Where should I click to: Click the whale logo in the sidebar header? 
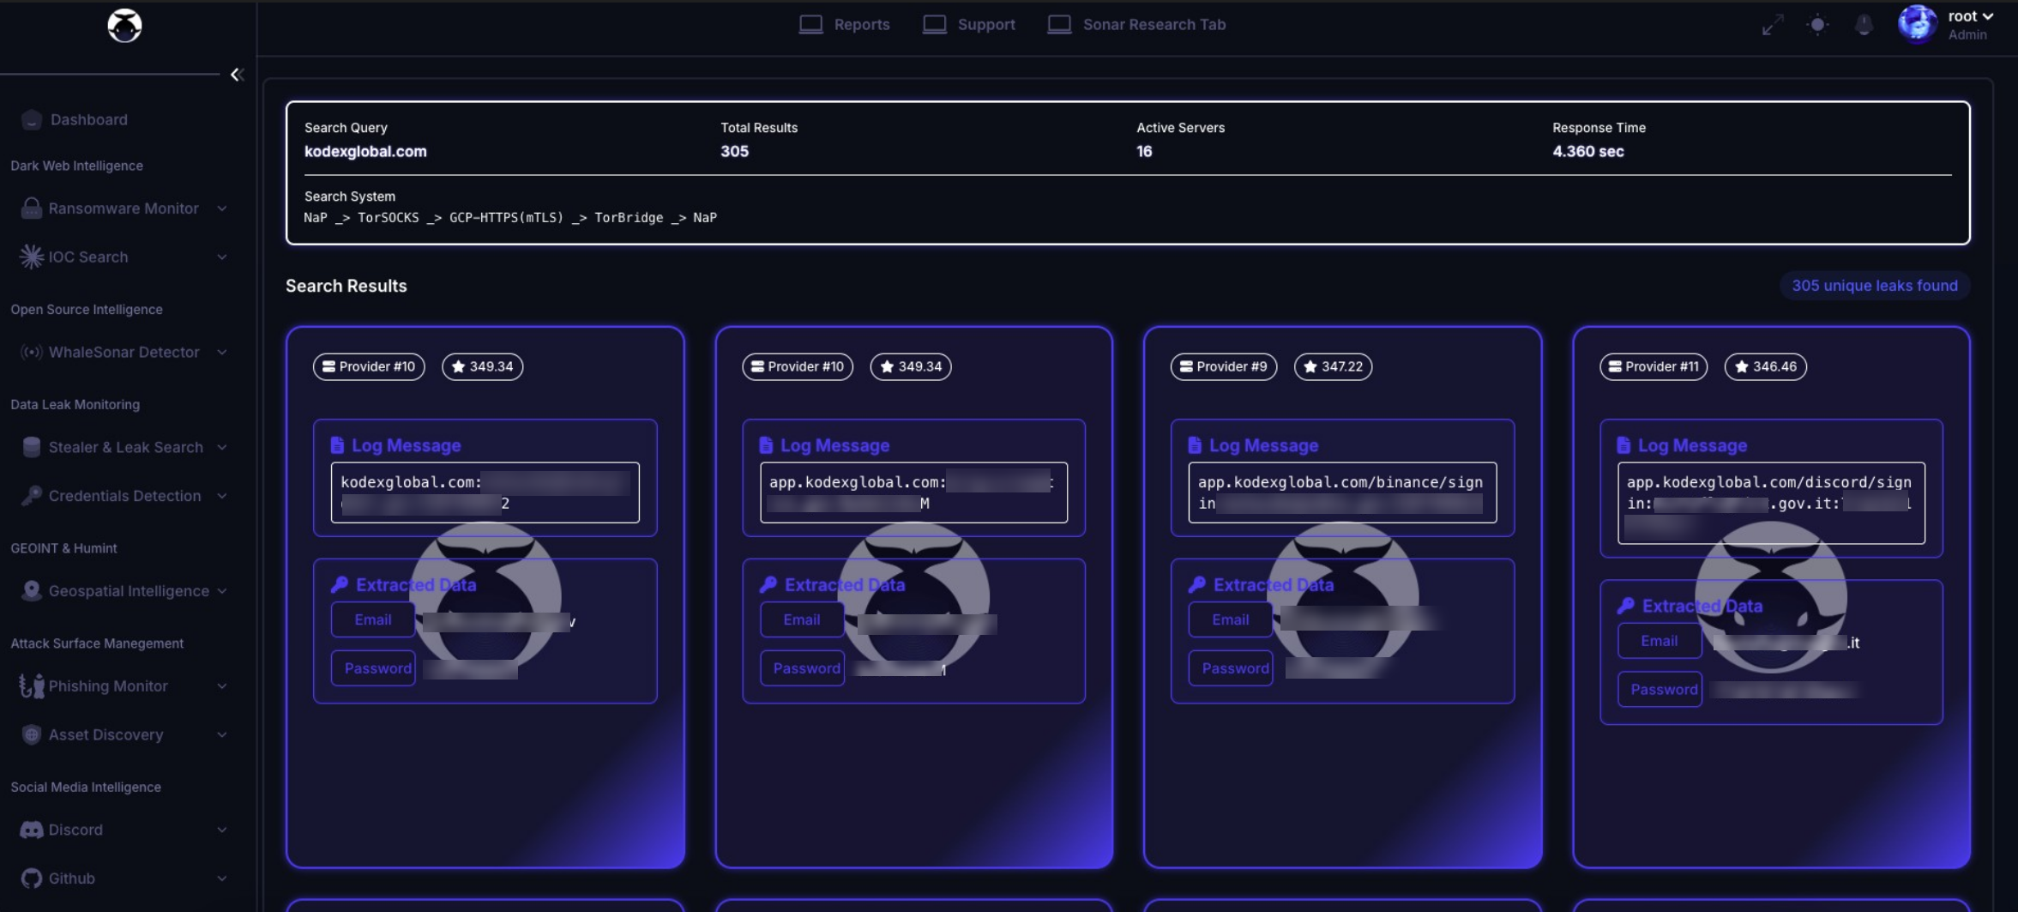point(124,26)
